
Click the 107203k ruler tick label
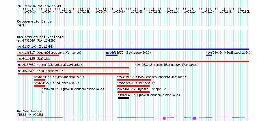(x=30, y=12)
